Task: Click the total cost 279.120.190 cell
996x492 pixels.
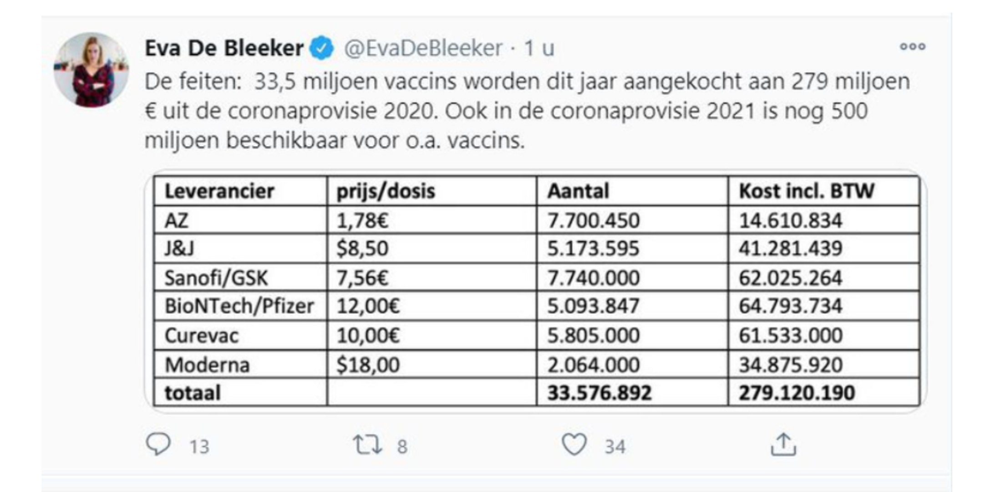Action: tap(797, 393)
